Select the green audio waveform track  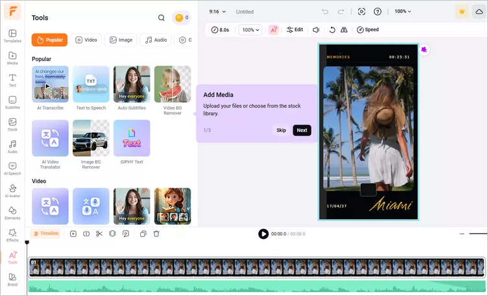[257, 286]
